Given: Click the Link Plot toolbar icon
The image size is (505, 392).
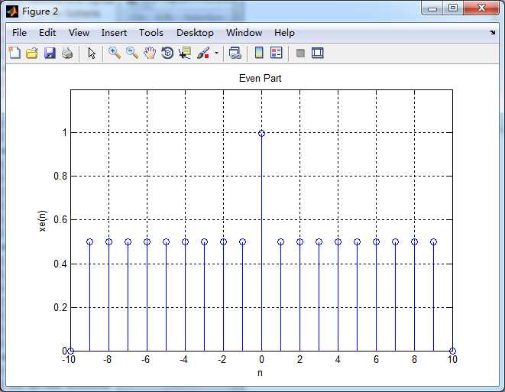Looking at the screenshot, I should pos(235,53).
